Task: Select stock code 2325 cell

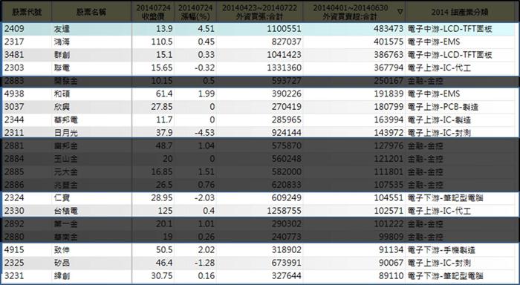Action: click(x=14, y=263)
